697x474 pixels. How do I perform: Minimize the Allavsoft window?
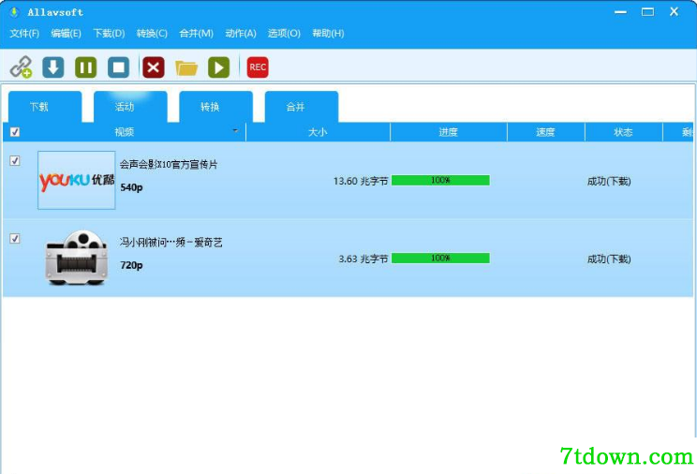pos(620,12)
